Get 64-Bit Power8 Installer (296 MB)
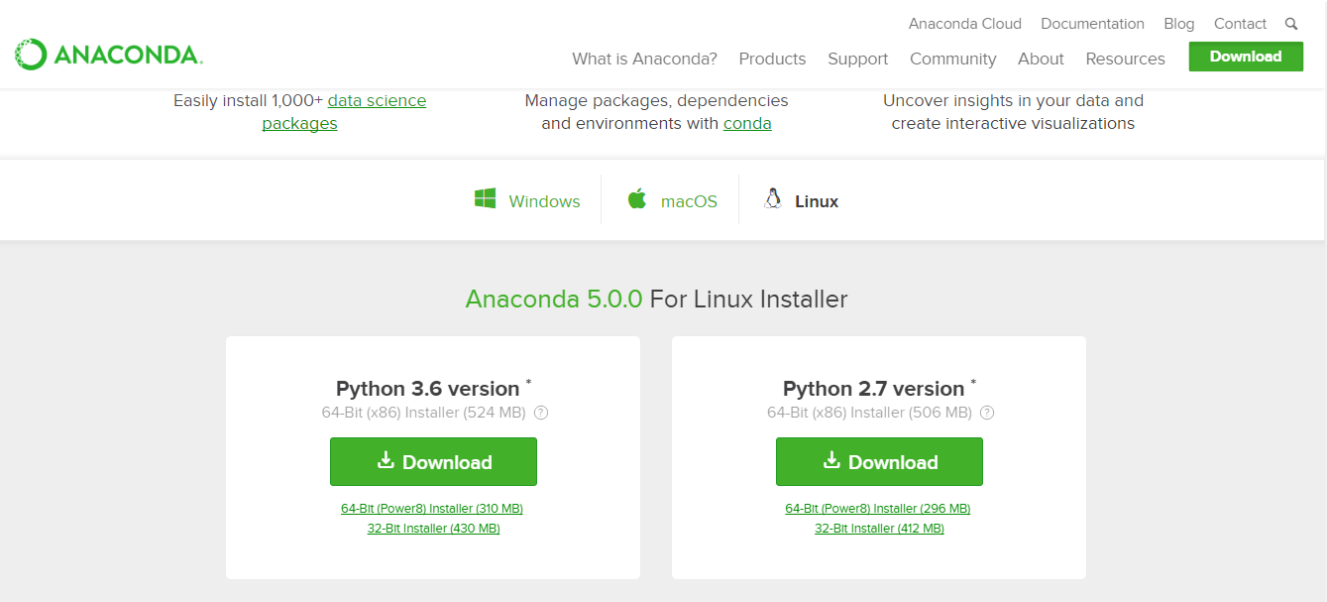 878,509
